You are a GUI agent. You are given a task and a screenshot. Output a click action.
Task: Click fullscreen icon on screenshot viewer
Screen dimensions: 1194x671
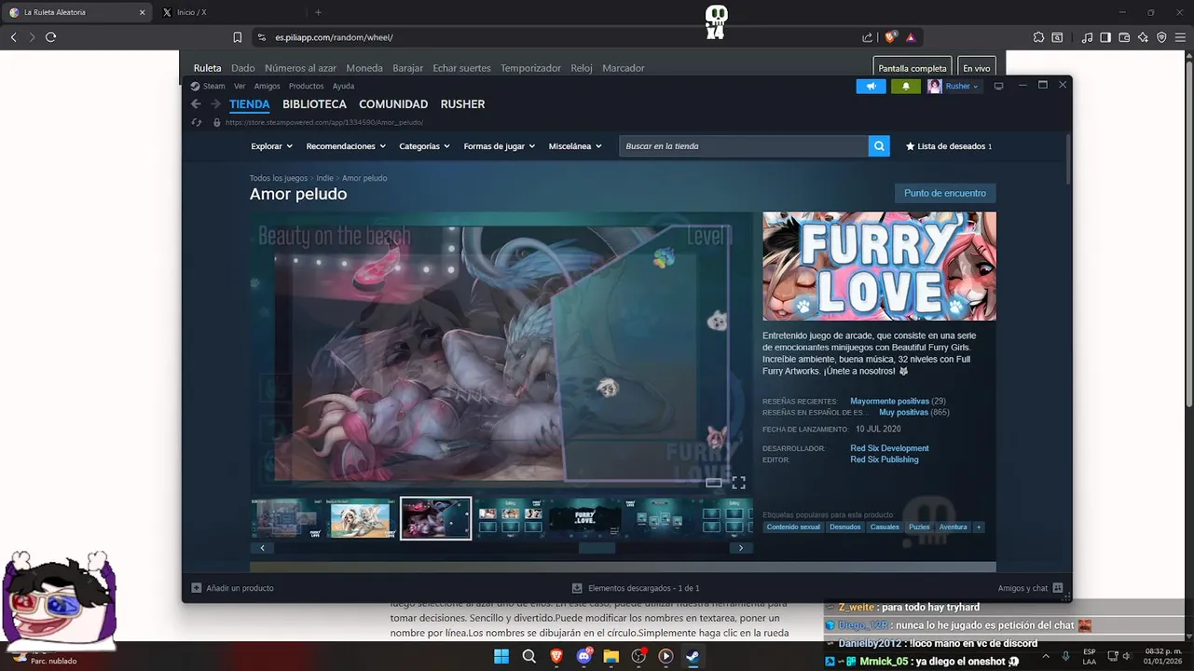pyautogui.click(x=738, y=483)
